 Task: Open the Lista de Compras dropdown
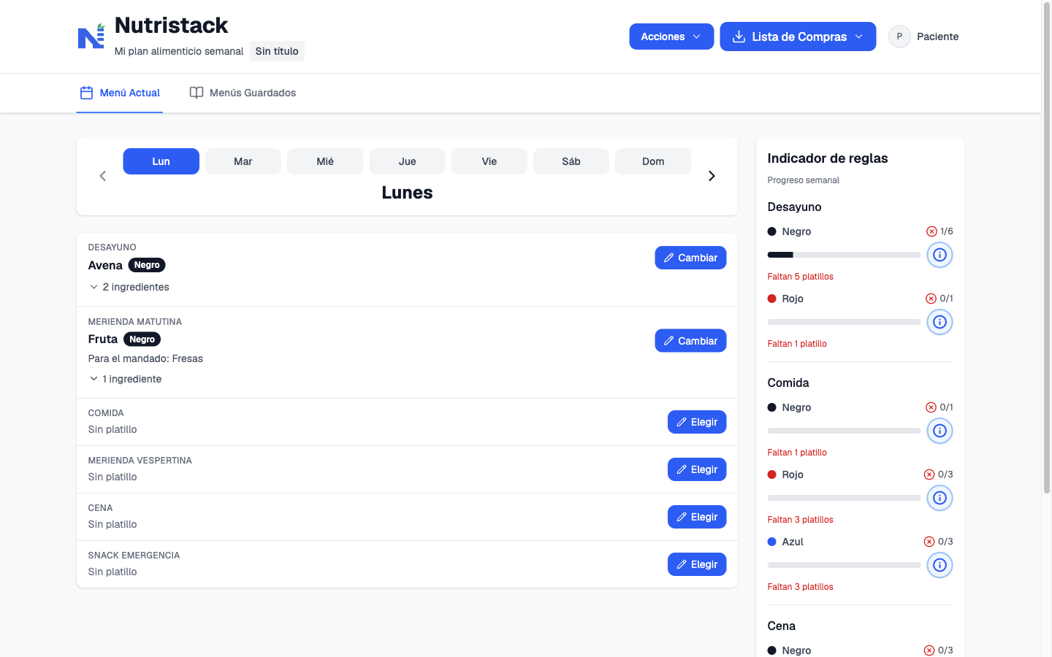pyautogui.click(x=798, y=36)
